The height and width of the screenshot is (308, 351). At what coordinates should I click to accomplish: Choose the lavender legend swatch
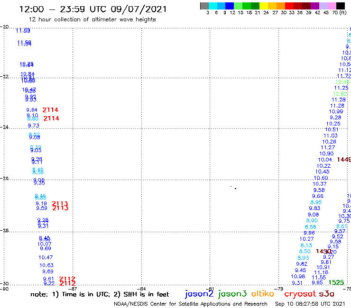tap(323, 6)
